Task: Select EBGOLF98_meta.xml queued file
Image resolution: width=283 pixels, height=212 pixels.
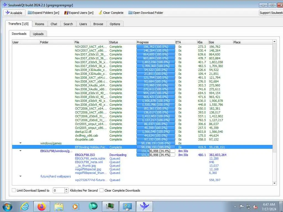Action: 142,162
